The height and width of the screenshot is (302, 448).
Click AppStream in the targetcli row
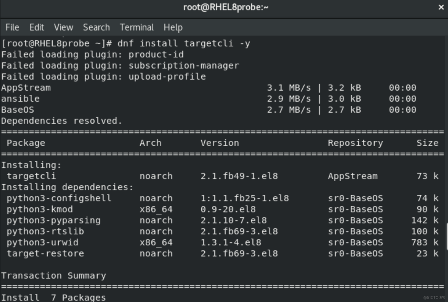tap(353, 176)
